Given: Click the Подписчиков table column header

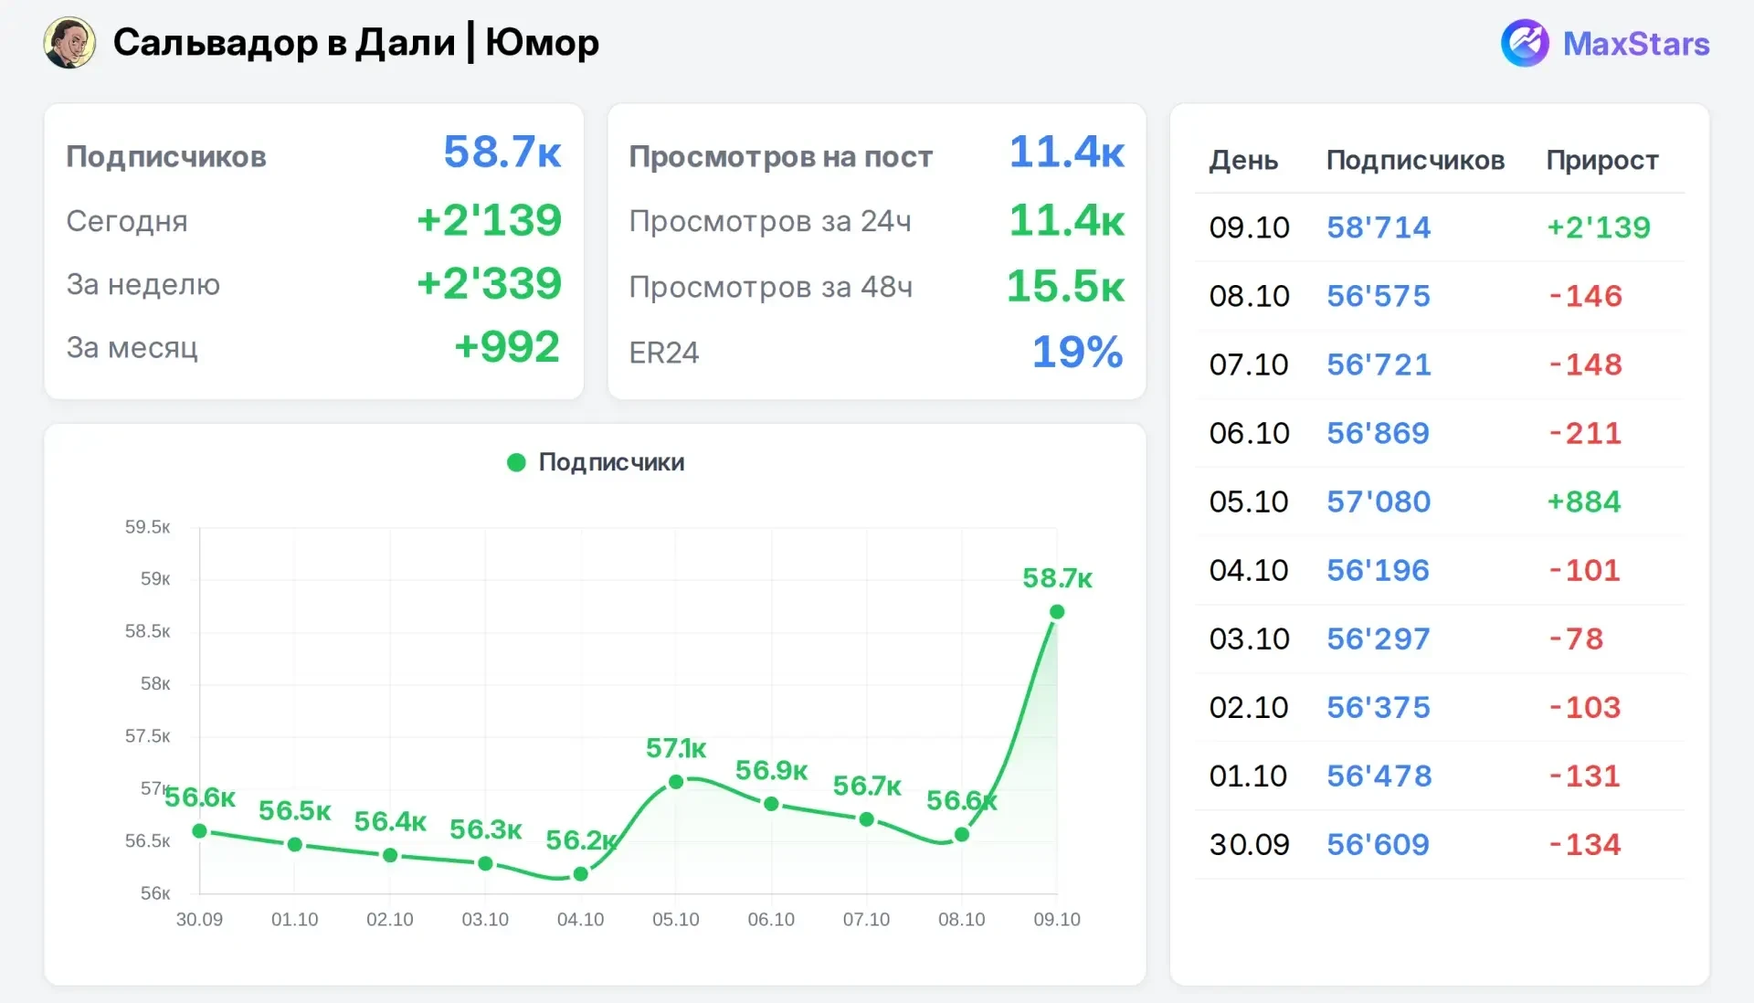Looking at the screenshot, I should coord(1415,161).
